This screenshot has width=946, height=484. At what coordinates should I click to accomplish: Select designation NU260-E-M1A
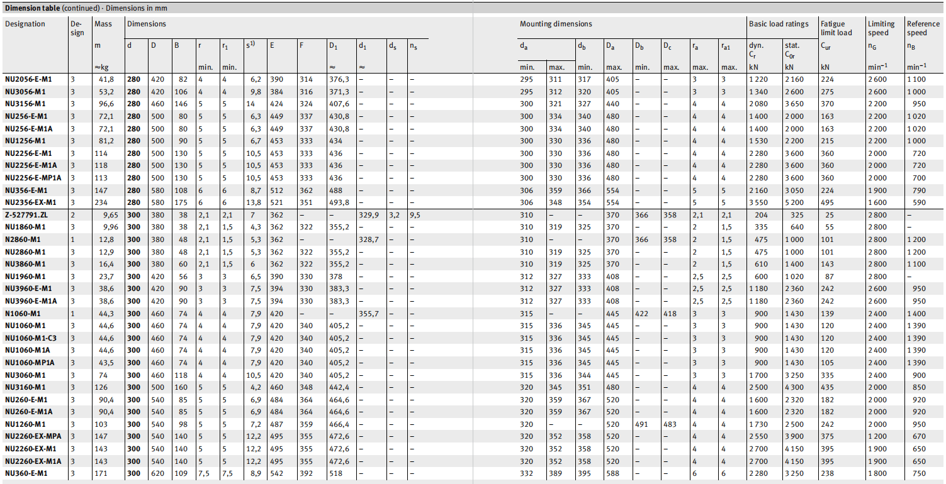click(x=28, y=412)
